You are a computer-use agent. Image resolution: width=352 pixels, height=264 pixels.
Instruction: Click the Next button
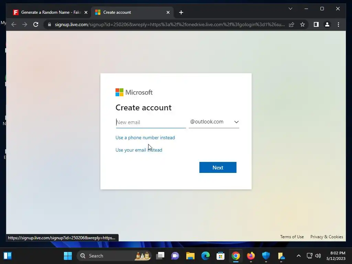point(218,167)
